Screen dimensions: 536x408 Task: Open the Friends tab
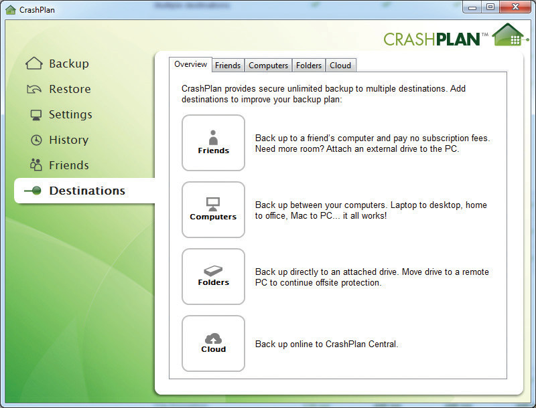(228, 65)
